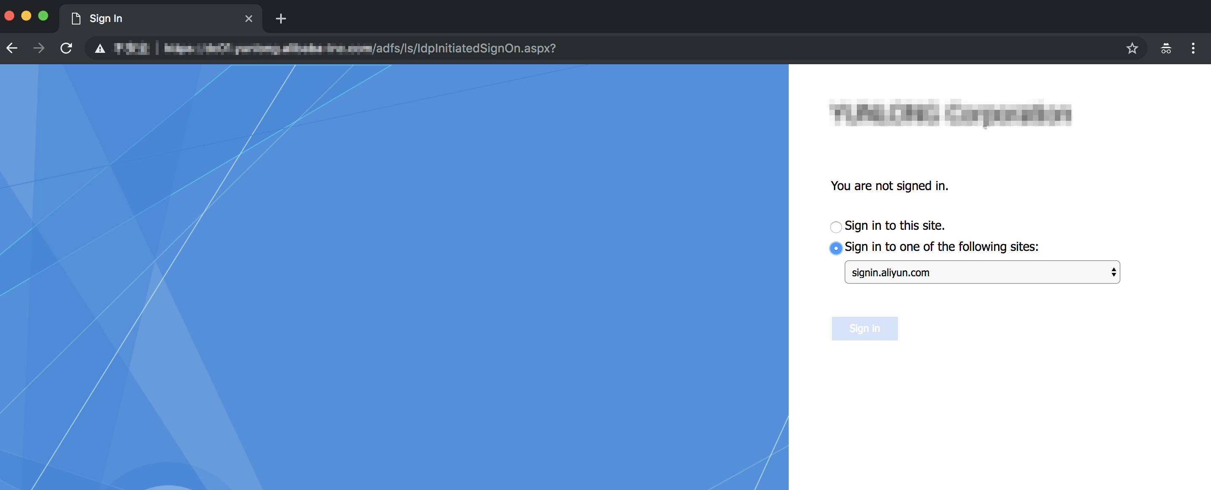View the not-secure warning icon
The width and height of the screenshot is (1211, 490).
pos(100,48)
